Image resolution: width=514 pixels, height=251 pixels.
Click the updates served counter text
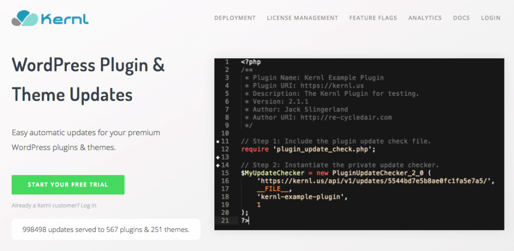click(x=106, y=229)
